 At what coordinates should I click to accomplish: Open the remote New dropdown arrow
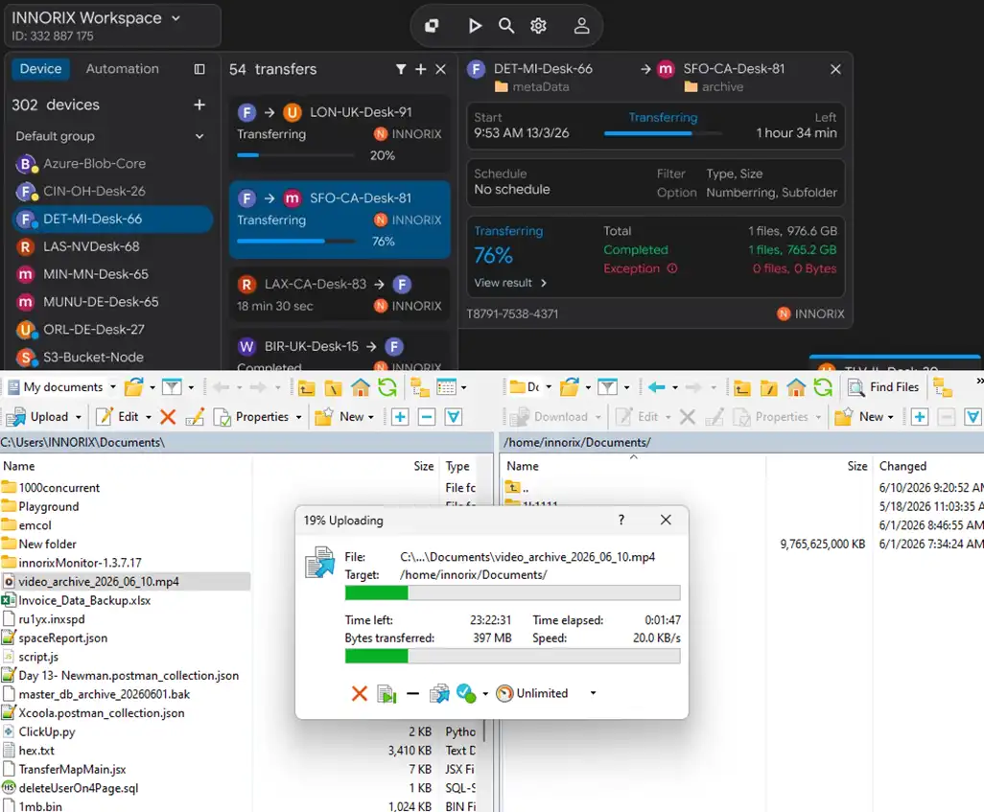(891, 417)
